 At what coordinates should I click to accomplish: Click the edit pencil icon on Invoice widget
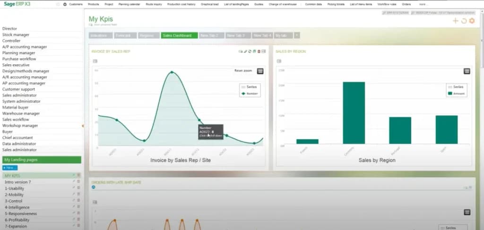click(x=245, y=51)
